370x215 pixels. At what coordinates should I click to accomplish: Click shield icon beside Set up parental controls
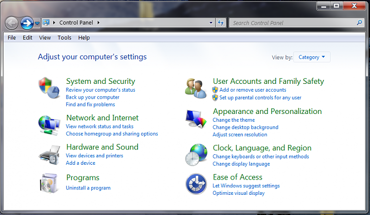tap(215, 98)
